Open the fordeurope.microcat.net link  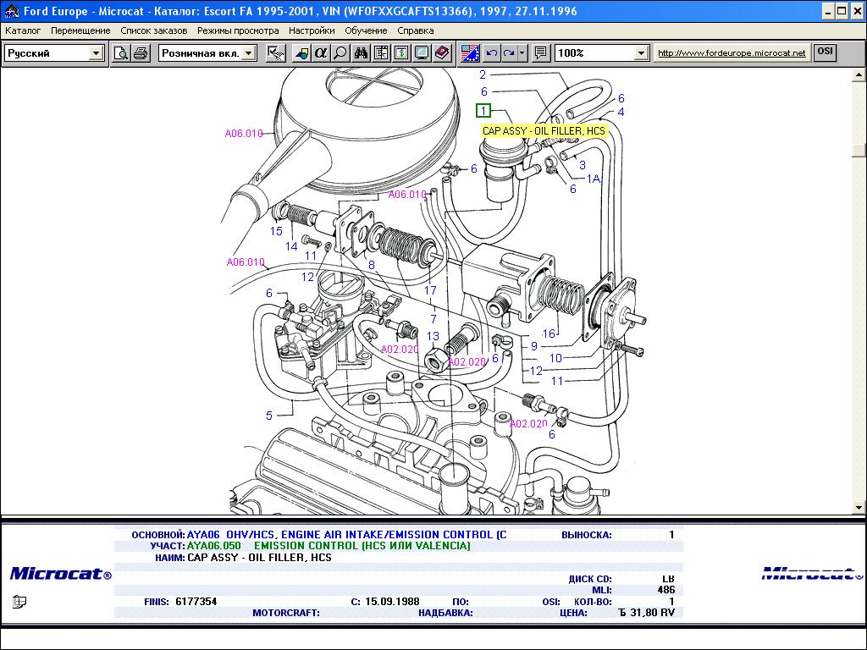(732, 53)
